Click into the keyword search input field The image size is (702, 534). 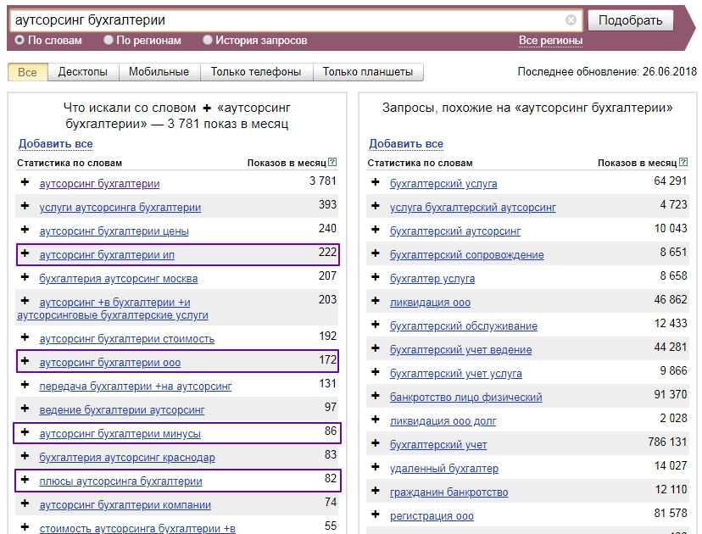[x=288, y=19]
